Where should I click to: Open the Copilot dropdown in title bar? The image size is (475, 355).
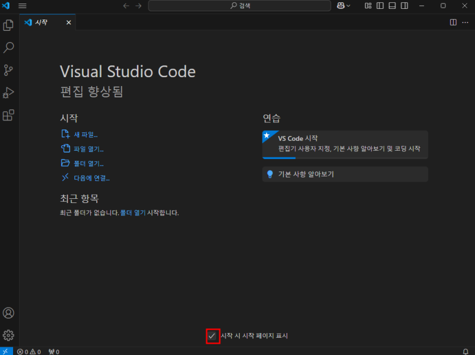coord(343,5)
